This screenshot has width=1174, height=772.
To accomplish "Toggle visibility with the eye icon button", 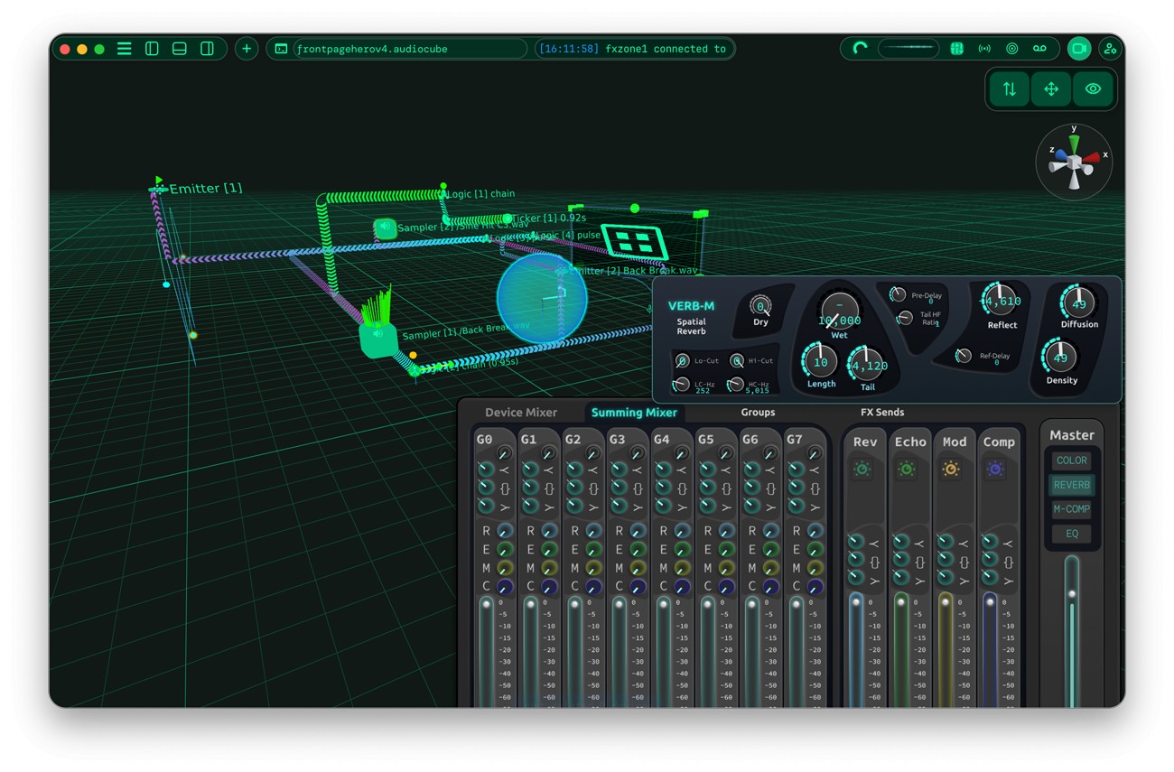I will point(1093,89).
